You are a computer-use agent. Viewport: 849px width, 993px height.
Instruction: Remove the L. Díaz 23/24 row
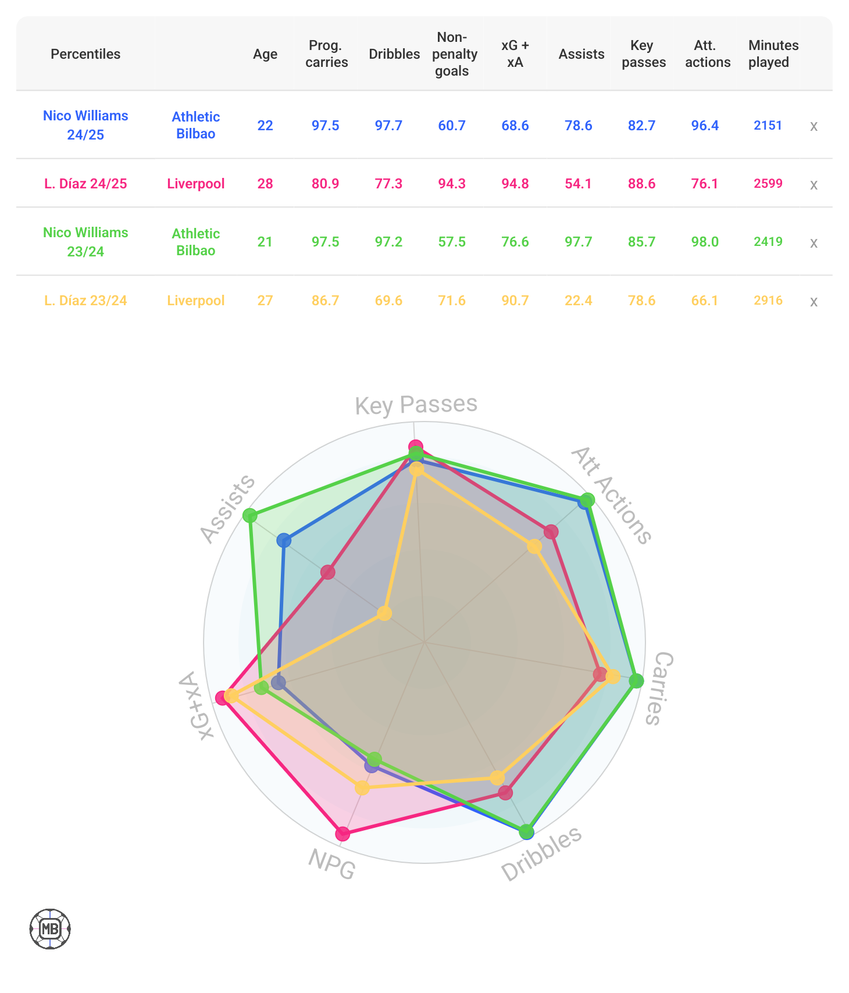(814, 302)
